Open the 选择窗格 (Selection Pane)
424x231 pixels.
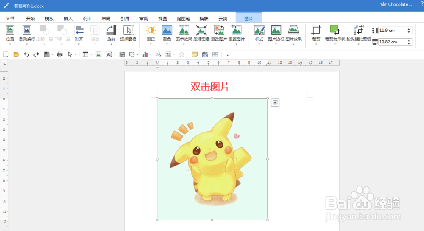pyautogui.click(x=128, y=33)
